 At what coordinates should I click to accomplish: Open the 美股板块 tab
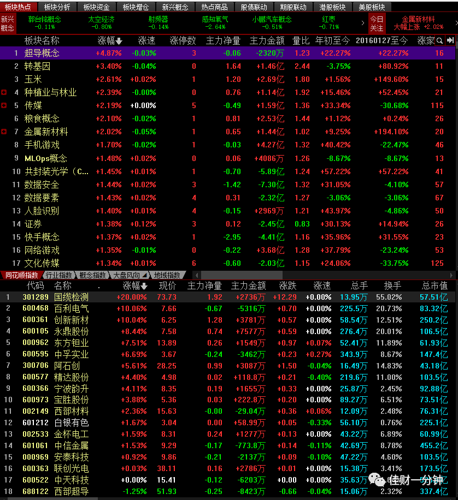pyautogui.click(x=372, y=7)
